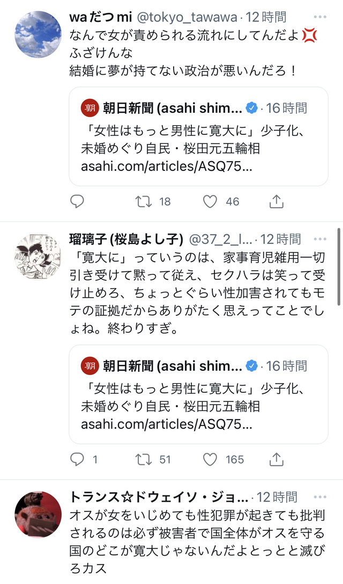The image size is (343, 584).
Task: Visit @tokyo_tawawa profile handle
Action: click(x=187, y=17)
